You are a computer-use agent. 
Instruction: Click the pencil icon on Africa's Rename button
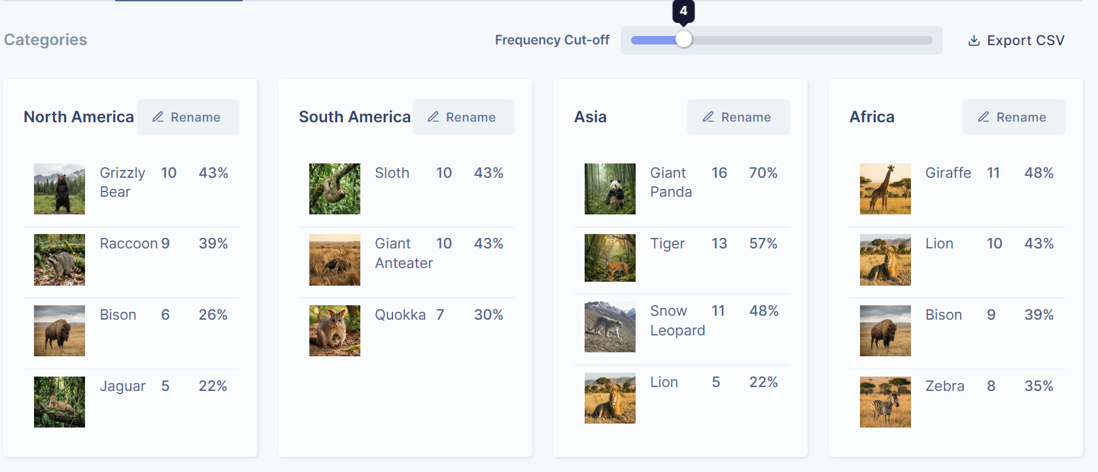tap(983, 116)
